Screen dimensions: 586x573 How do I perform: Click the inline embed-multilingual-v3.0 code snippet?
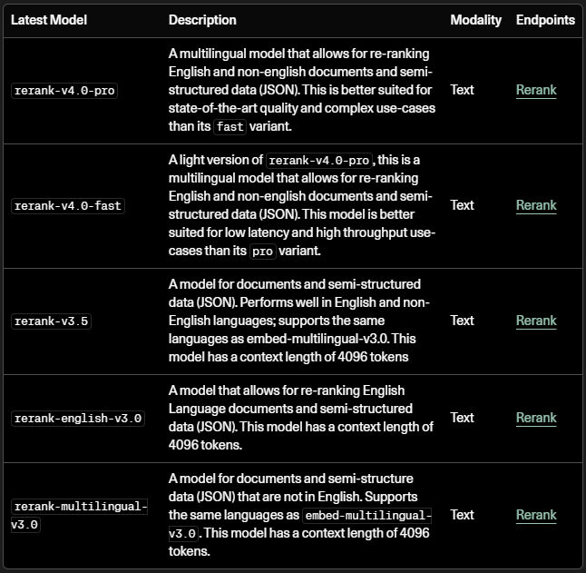point(367,516)
